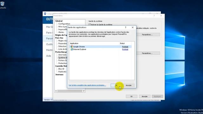Close the Garde des applications dialog
The height and width of the screenshot is (114, 203).
coord(133,28)
